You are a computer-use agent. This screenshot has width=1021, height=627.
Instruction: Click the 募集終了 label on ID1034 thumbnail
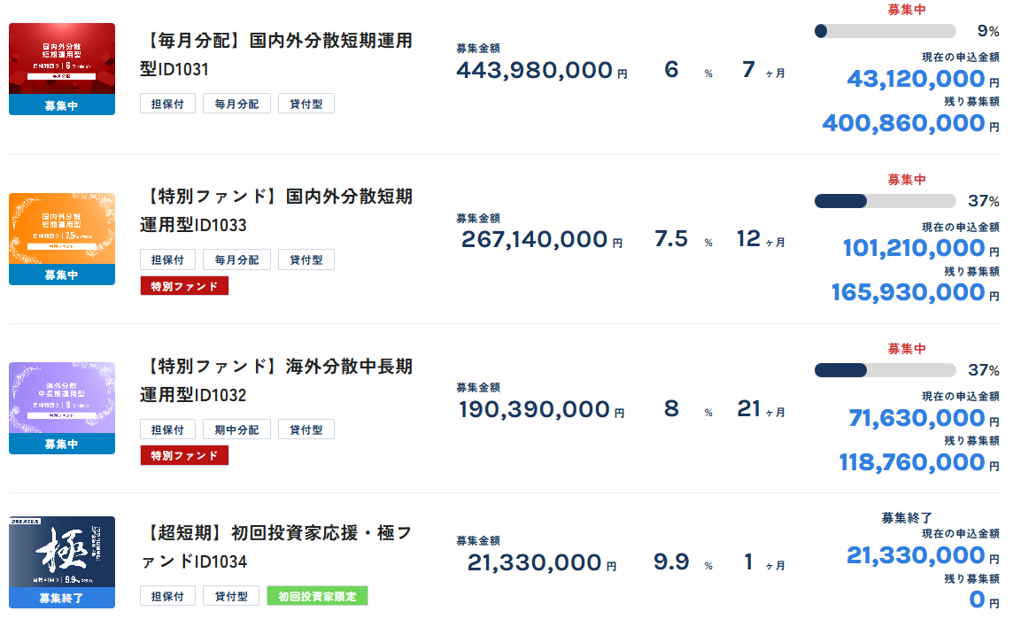coord(62,599)
